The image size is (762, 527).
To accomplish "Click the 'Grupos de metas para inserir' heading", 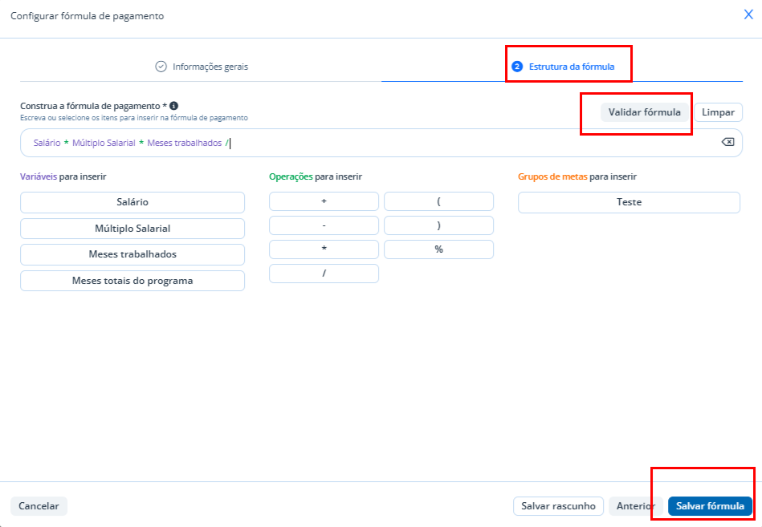I will (577, 176).
